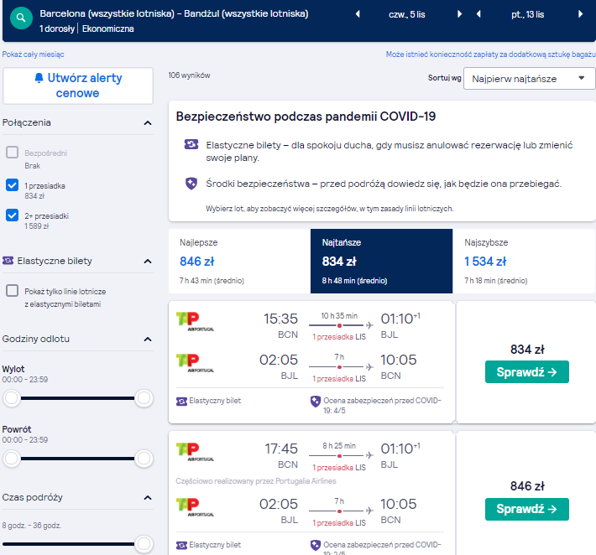
Task: Click the Wylot slider right handle
Action: [x=144, y=398]
